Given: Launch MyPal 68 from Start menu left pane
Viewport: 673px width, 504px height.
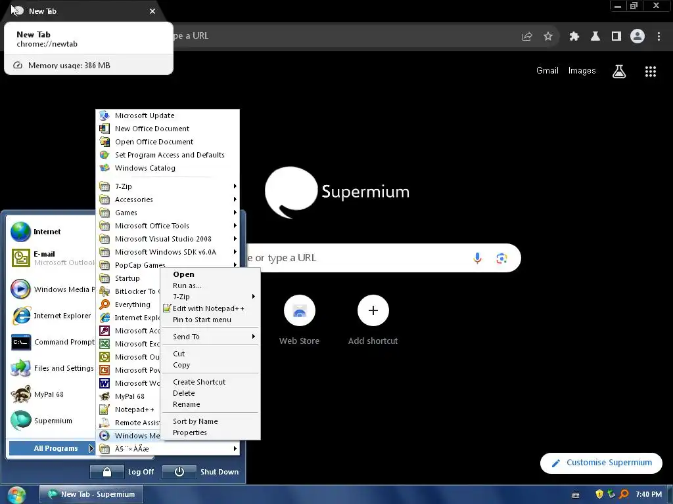Looking at the screenshot, I should [x=51, y=394].
